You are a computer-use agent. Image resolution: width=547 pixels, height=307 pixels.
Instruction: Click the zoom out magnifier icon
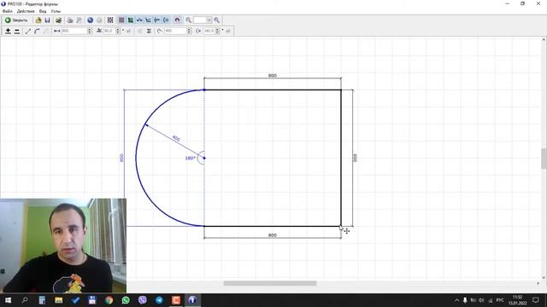tap(188, 20)
